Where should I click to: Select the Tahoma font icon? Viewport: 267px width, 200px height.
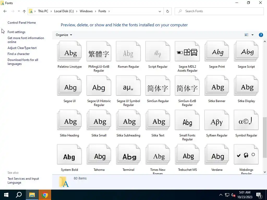(x=99, y=154)
